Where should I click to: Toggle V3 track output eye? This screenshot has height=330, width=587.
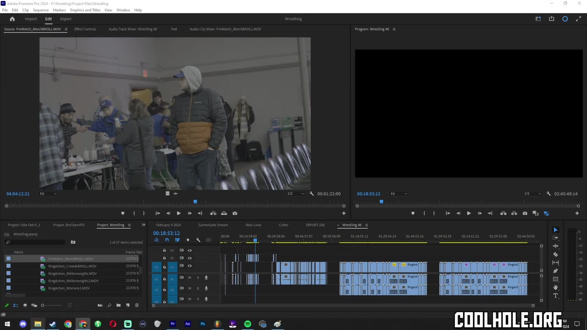(x=189, y=250)
